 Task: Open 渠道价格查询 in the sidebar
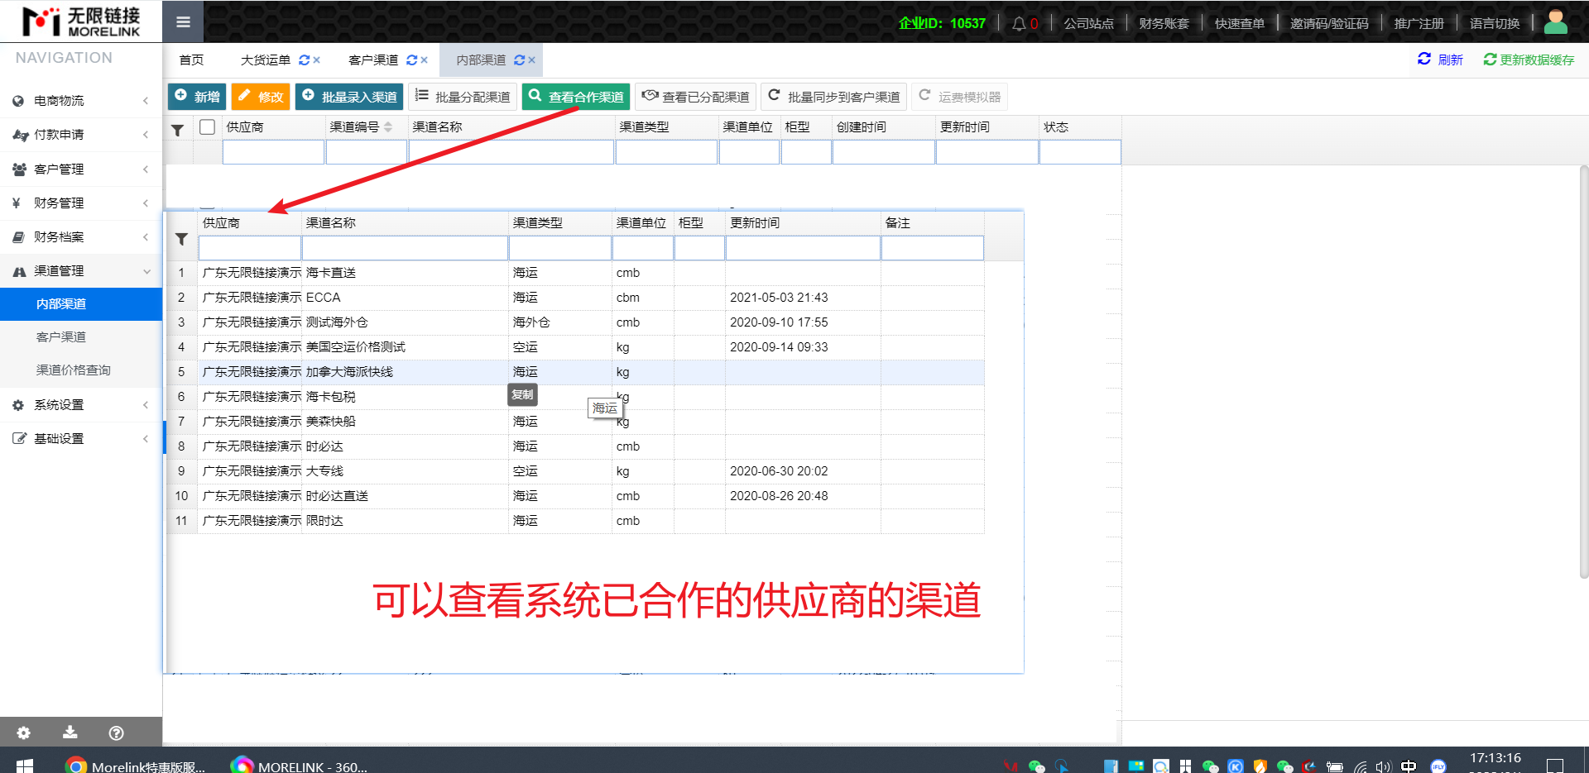[x=74, y=370]
